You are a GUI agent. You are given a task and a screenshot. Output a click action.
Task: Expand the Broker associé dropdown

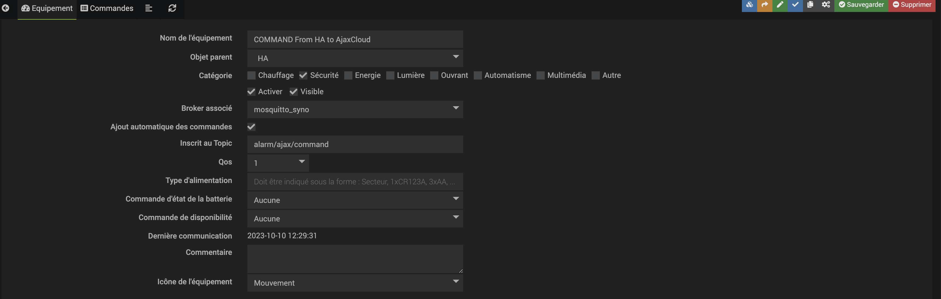click(x=355, y=109)
